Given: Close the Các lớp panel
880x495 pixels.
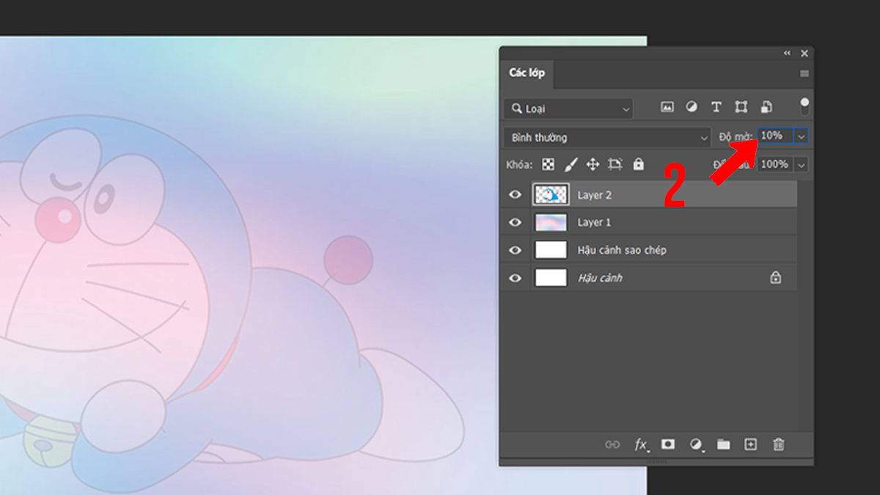Looking at the screenshot, I should click(804, 54).
